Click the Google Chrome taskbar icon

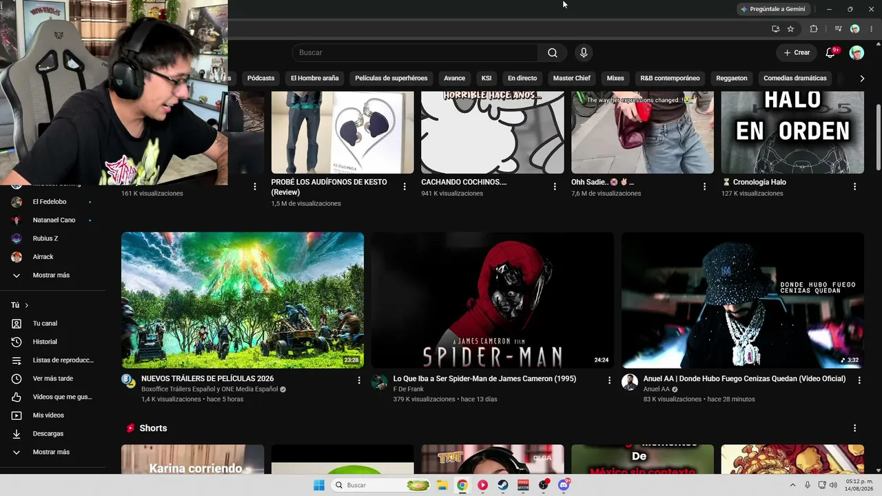pos(462,485)
